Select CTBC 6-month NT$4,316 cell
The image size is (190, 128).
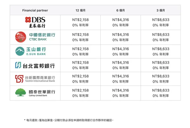(121, 34)
